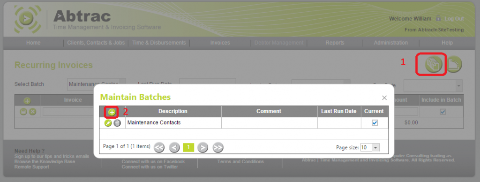Open the Invoices menu
The width and height of the screenshot is (480, 182).
tap(220, 43)
